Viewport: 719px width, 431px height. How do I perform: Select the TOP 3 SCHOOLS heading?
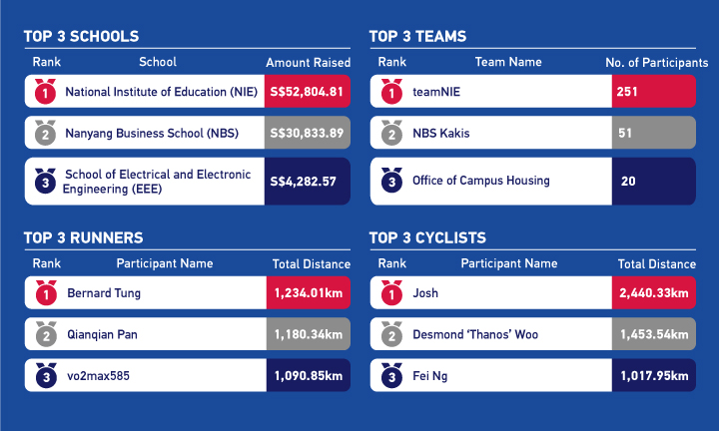click(81, 36)
